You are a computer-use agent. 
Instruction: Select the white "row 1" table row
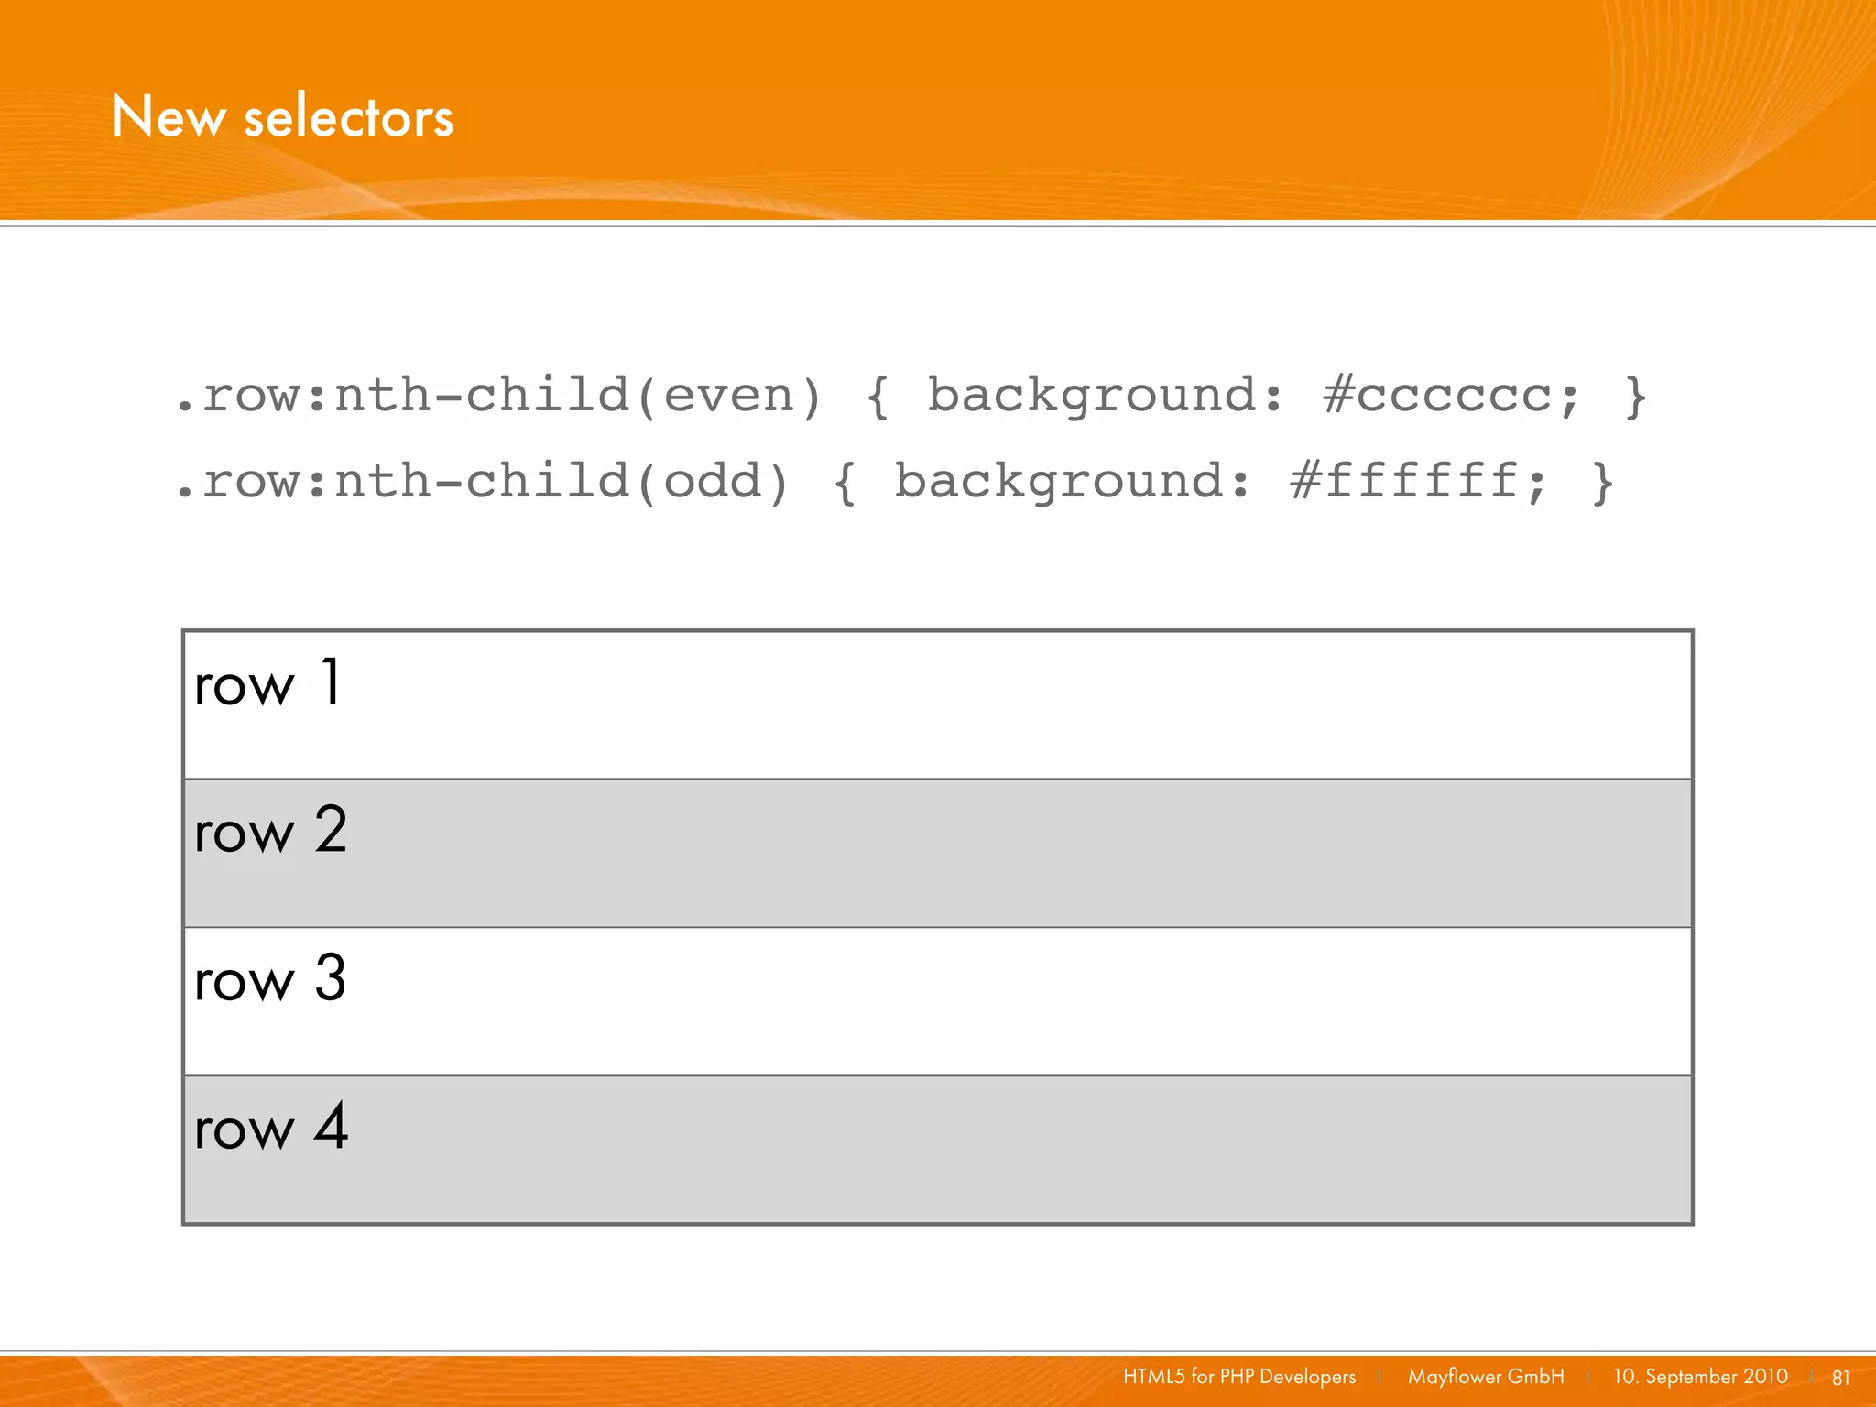click(x=937, y=705)
